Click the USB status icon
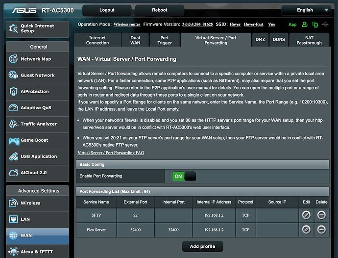338x258 pixels. (325, 25)
